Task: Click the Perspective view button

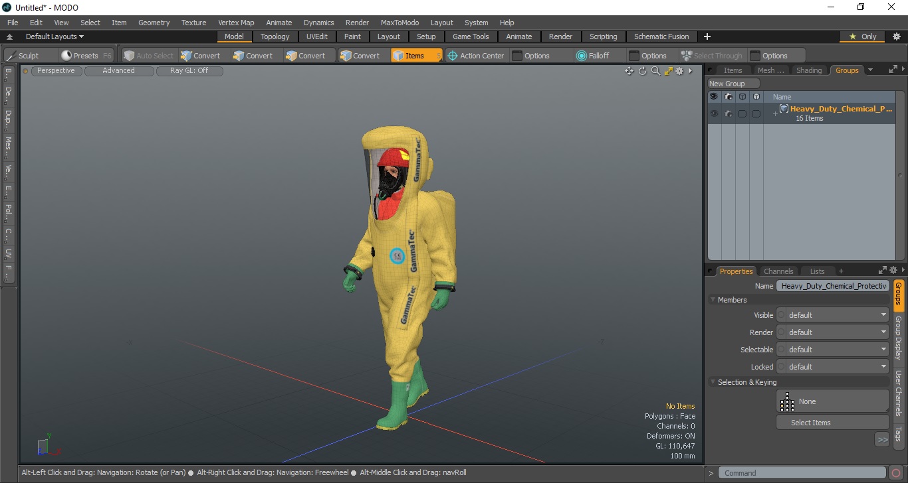Action: 57,70
